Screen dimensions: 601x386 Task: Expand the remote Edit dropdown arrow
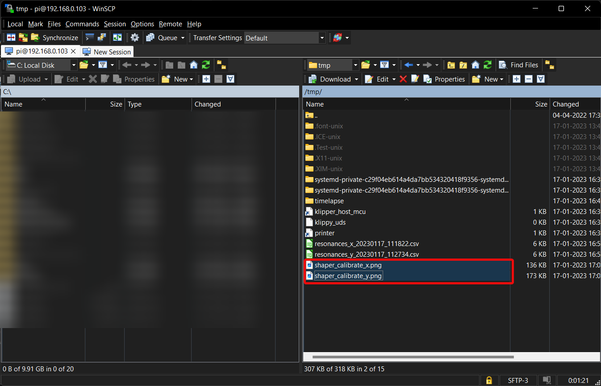tap(394, 79)
